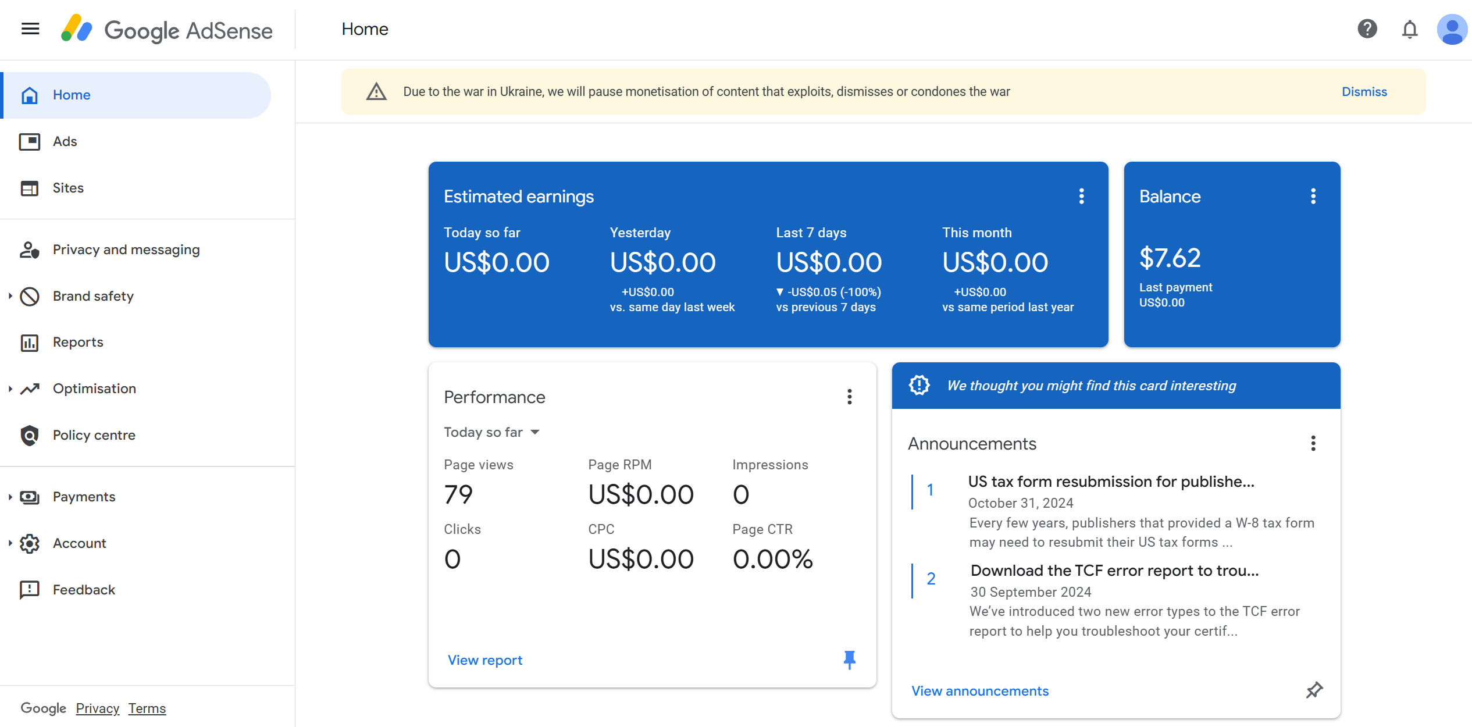The image size is (1472, 727).
Task: Open the Privacy footer link
Action: pos(97,708)
